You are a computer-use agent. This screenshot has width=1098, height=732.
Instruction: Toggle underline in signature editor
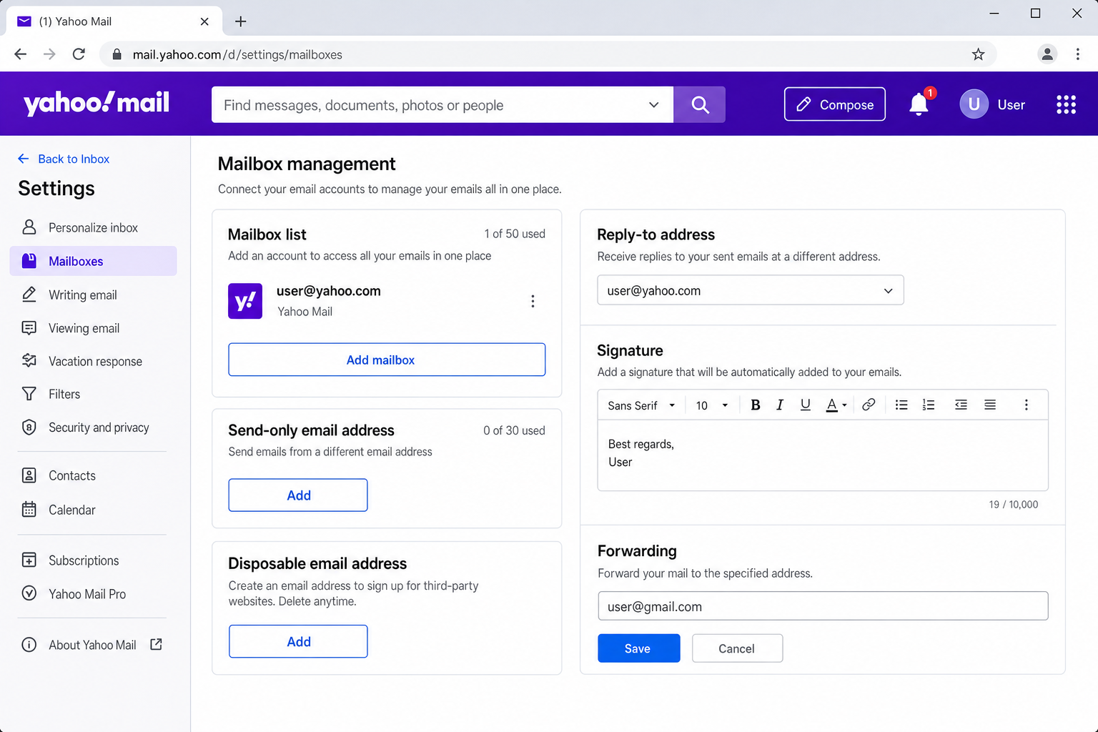(x=806, y=405)
